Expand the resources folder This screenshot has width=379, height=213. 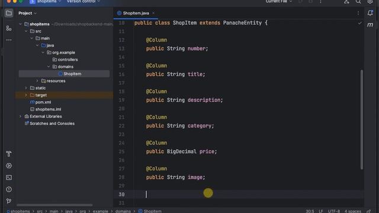click(37, 81)
